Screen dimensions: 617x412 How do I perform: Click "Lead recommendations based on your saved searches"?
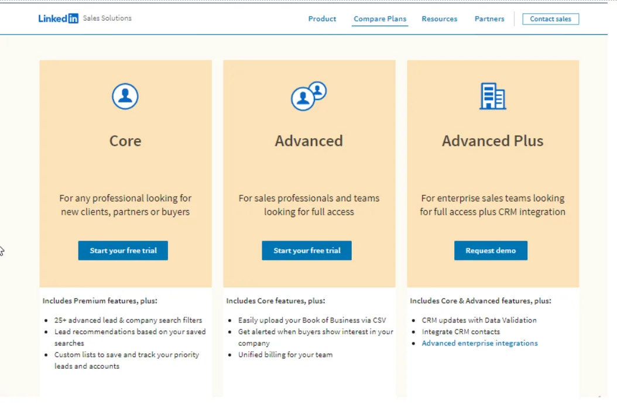coord(130,337)
